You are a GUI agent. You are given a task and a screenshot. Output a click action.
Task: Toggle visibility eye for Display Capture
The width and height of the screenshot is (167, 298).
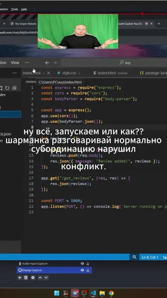coord(82,270)
